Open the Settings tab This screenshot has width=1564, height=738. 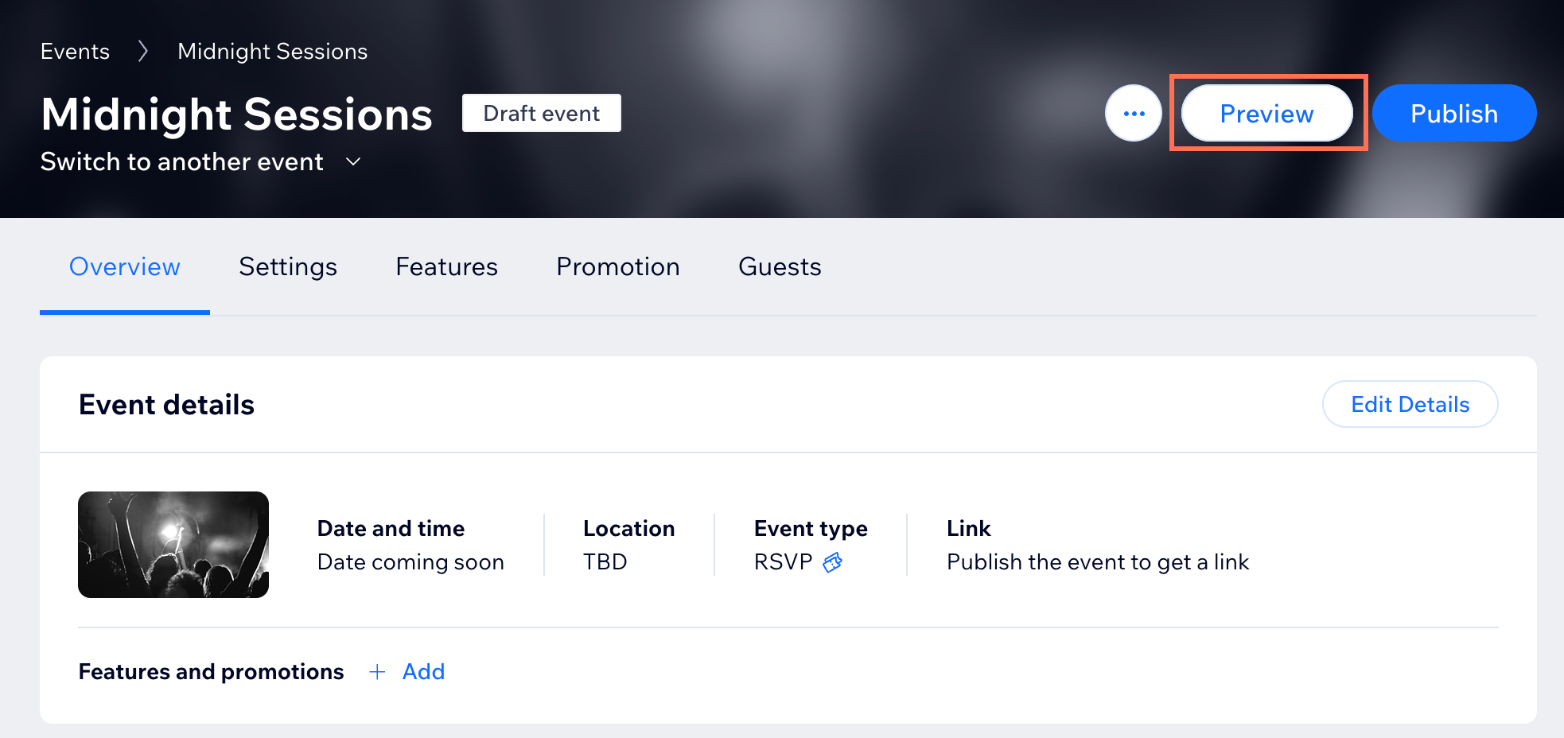click(x=288, y=266)
